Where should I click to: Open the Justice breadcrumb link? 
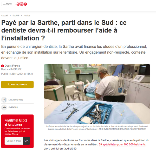27,16
